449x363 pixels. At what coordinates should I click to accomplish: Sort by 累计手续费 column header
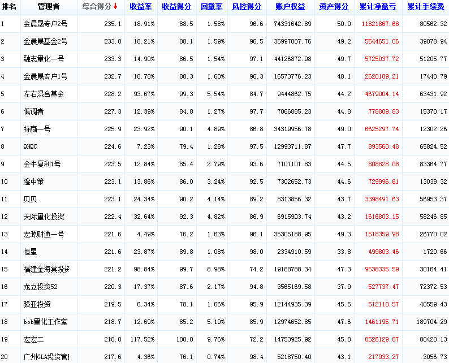pyautogui.click(x=426, y=7)
